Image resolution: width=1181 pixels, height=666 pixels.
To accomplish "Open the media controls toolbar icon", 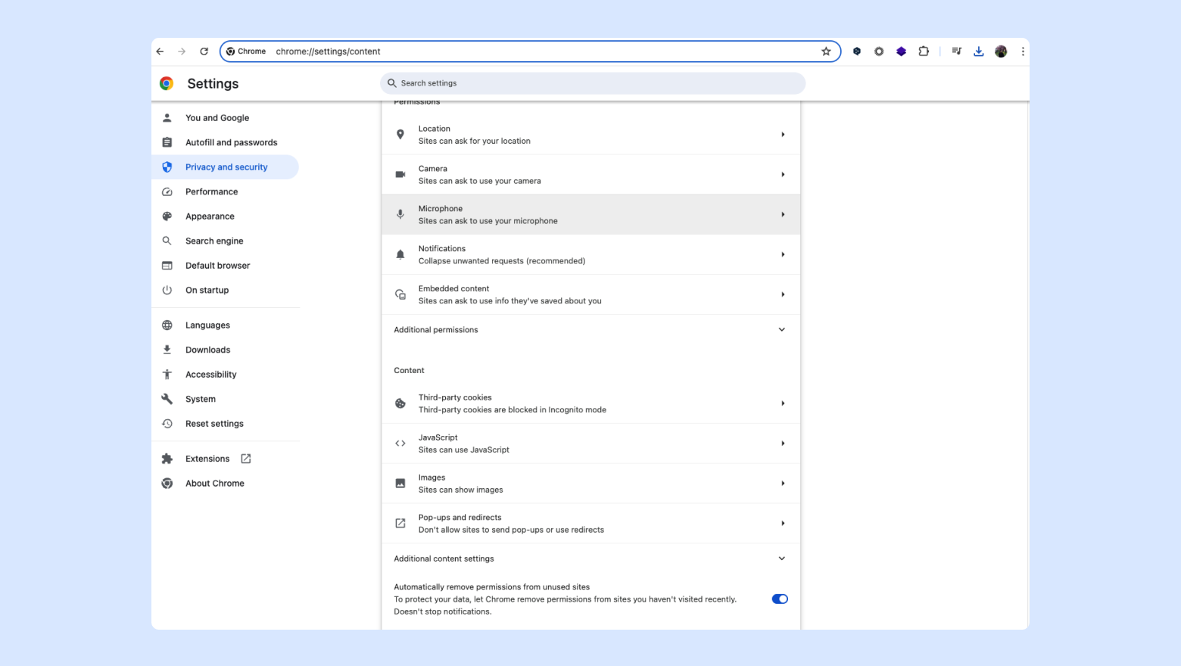I will (x=957, y=51).
